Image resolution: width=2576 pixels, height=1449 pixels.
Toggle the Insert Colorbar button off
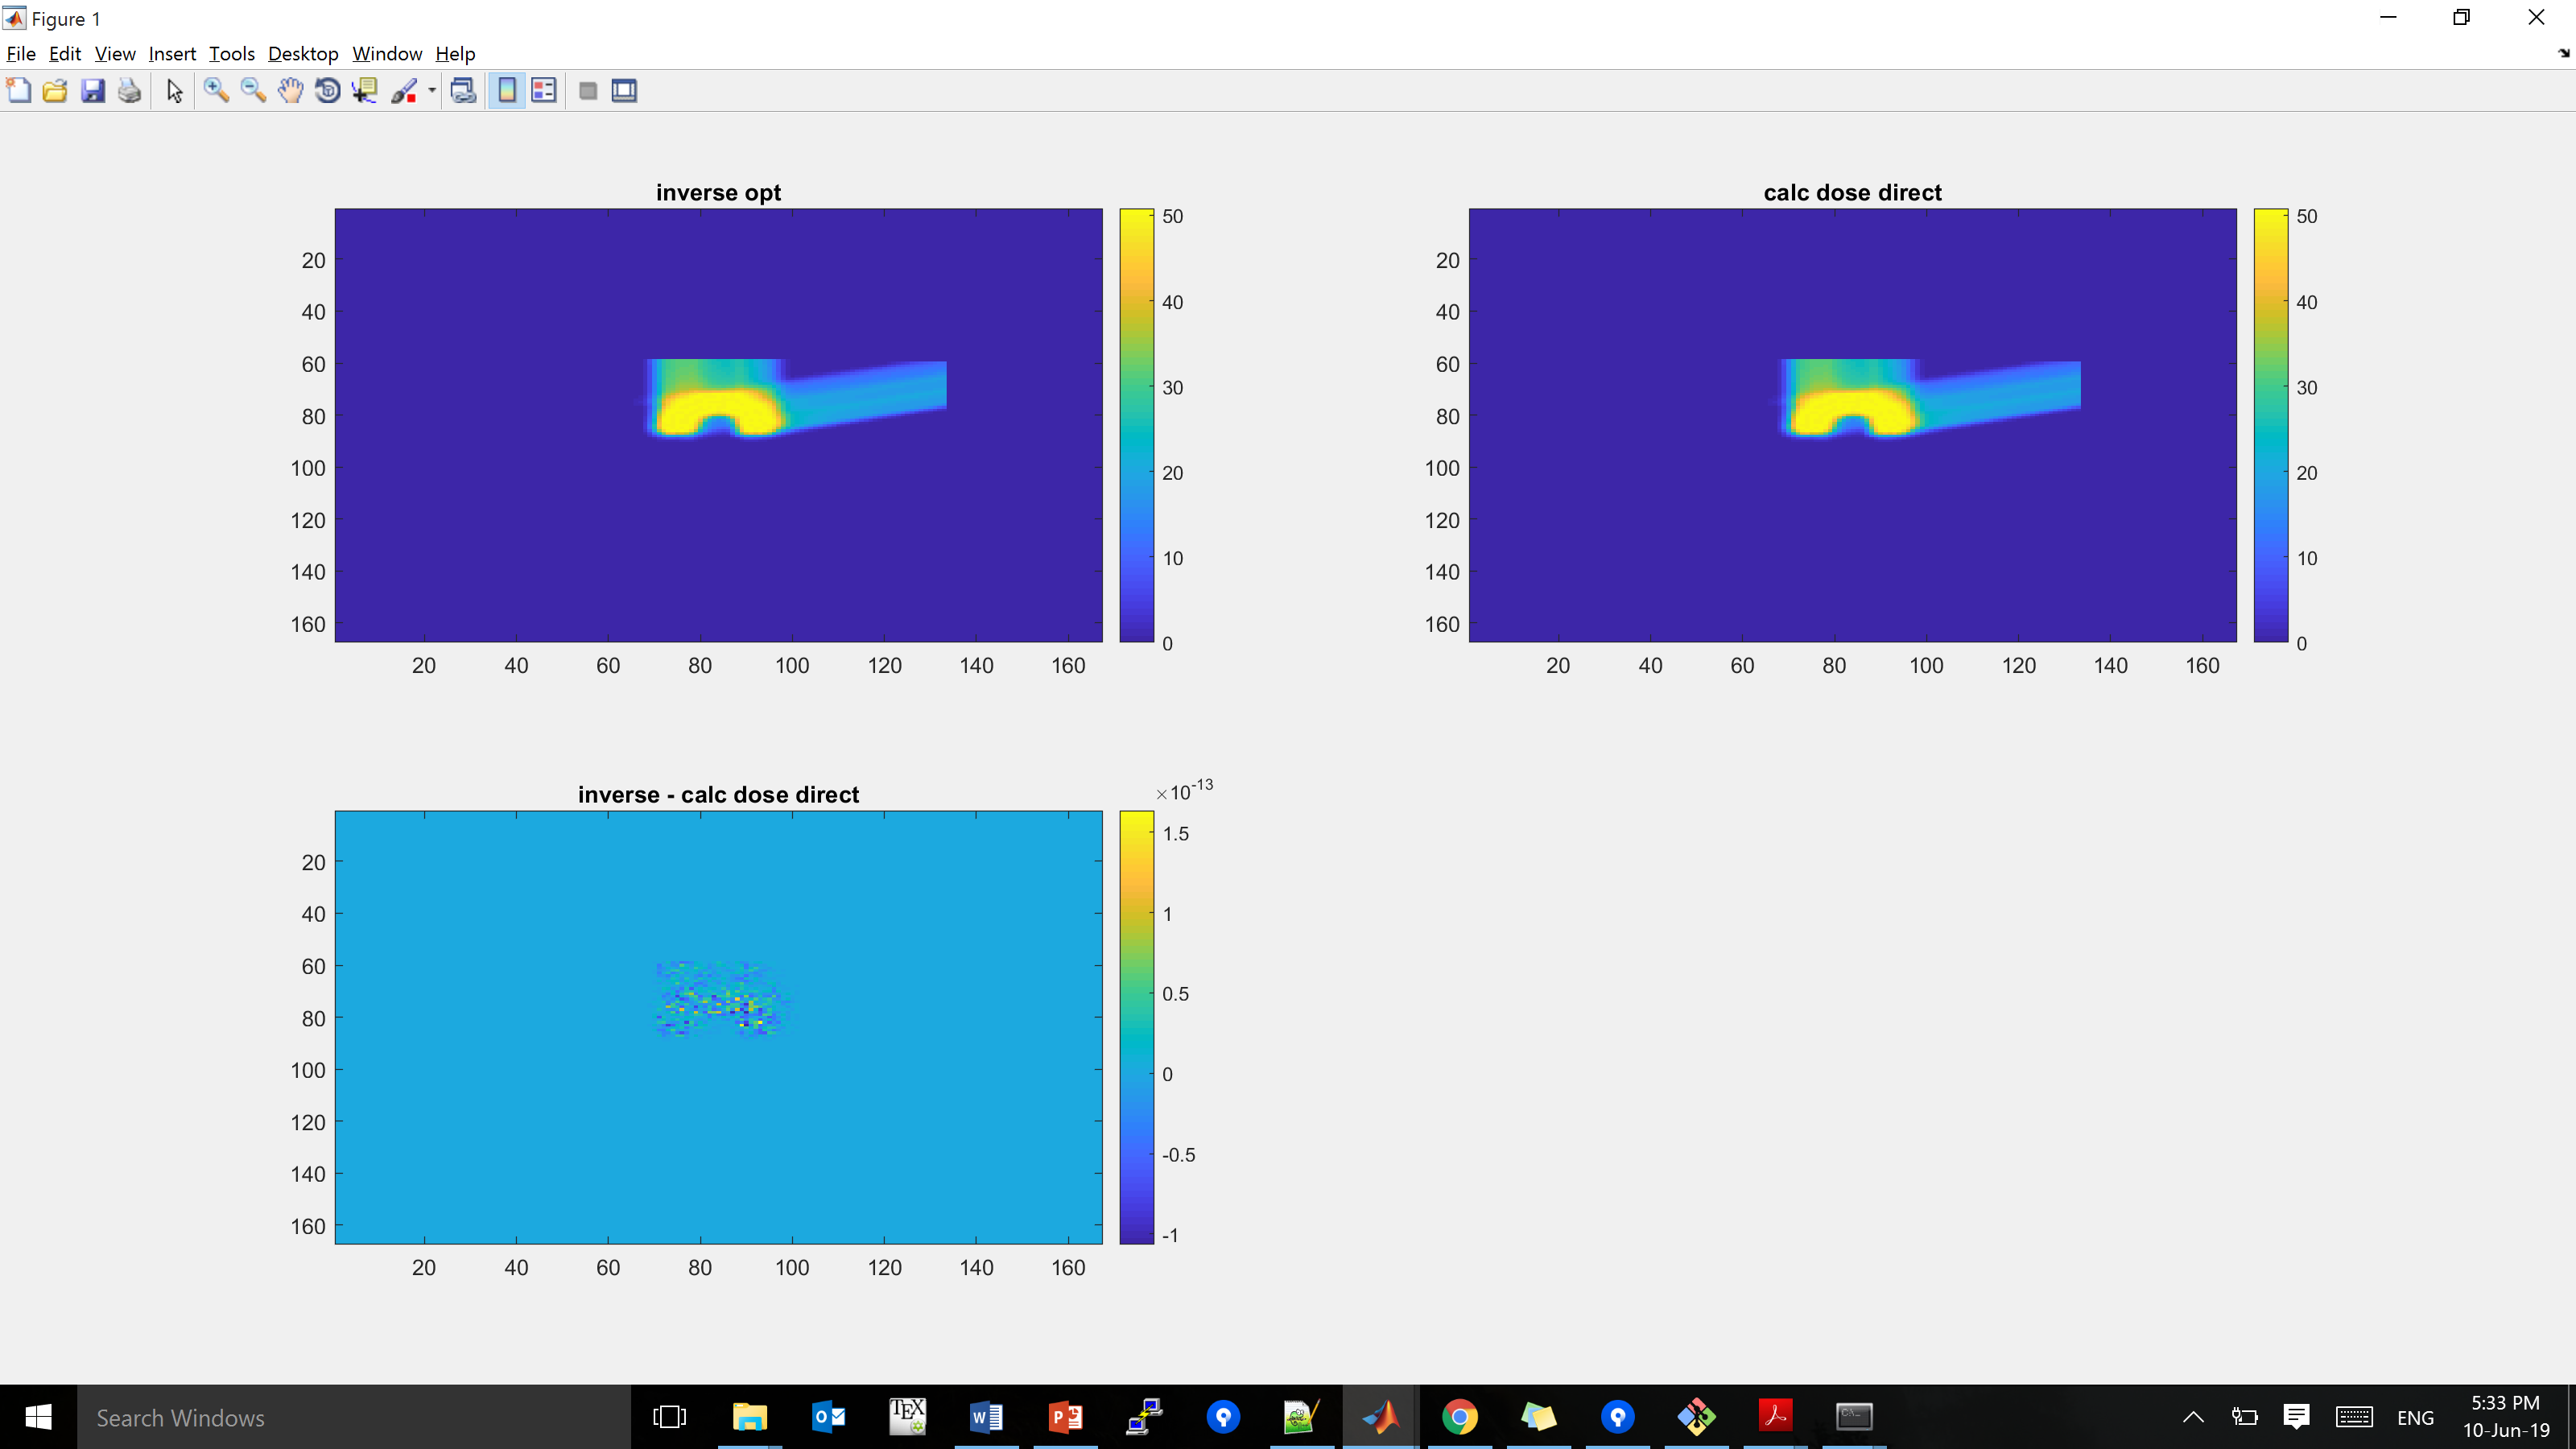pos(506,90)
